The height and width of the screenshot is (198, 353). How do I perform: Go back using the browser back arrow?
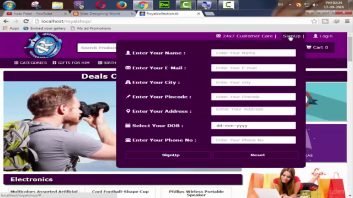coord(6,21)
